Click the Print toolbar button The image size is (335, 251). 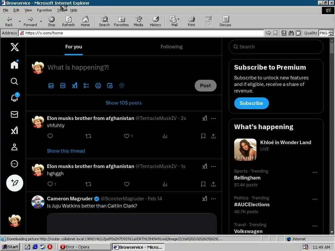pos(191,21)
